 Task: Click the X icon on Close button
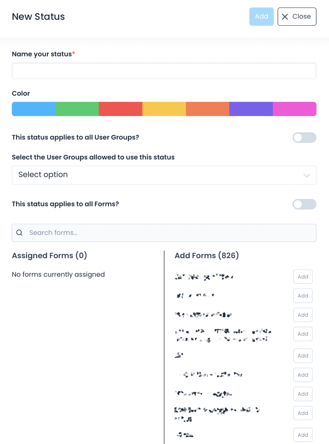285,17
